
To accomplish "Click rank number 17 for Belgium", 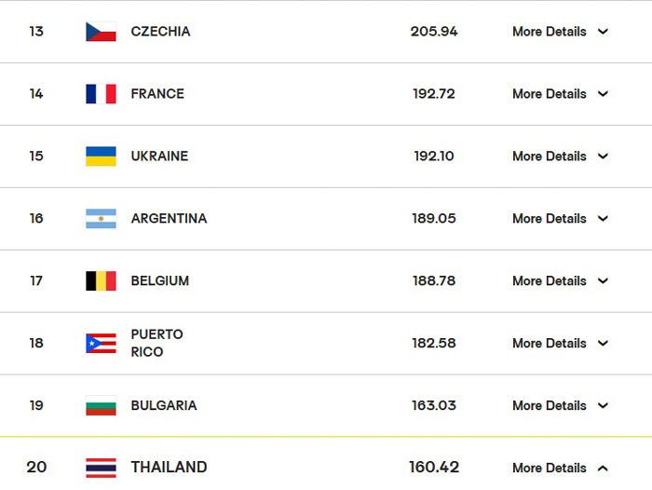I will pos(36,281).
